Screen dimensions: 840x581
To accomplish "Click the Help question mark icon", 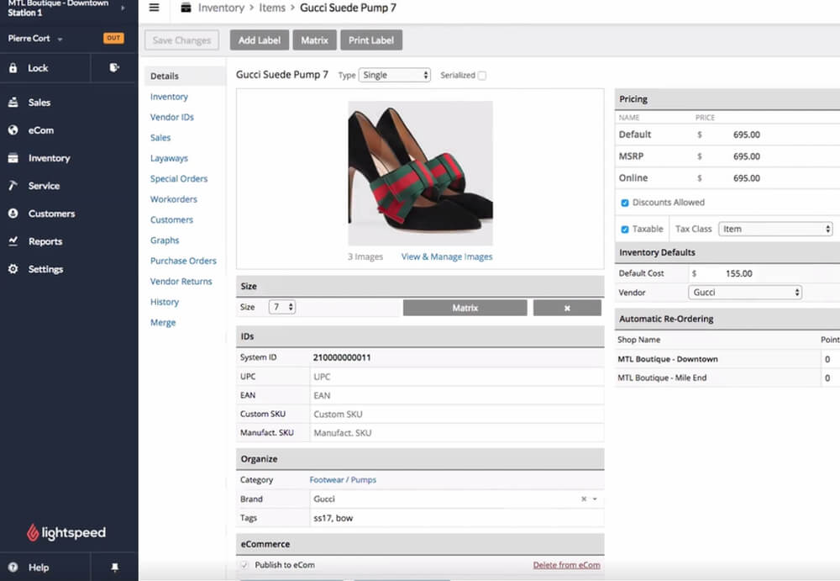I will point(13,567).
